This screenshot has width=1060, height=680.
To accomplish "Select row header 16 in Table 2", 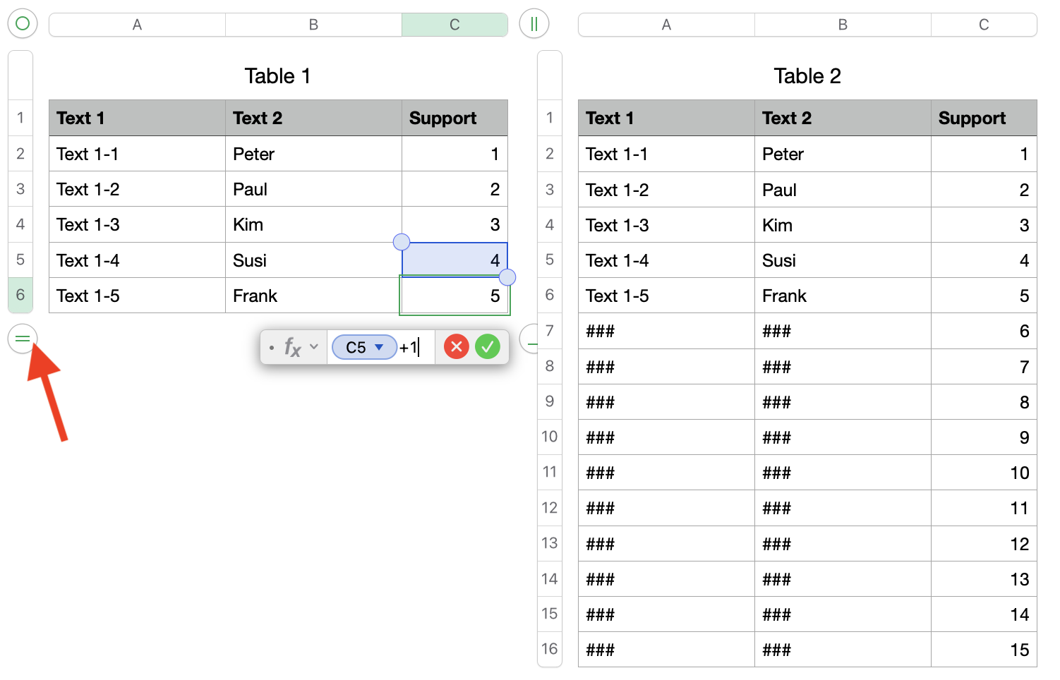I will point(550,649).
